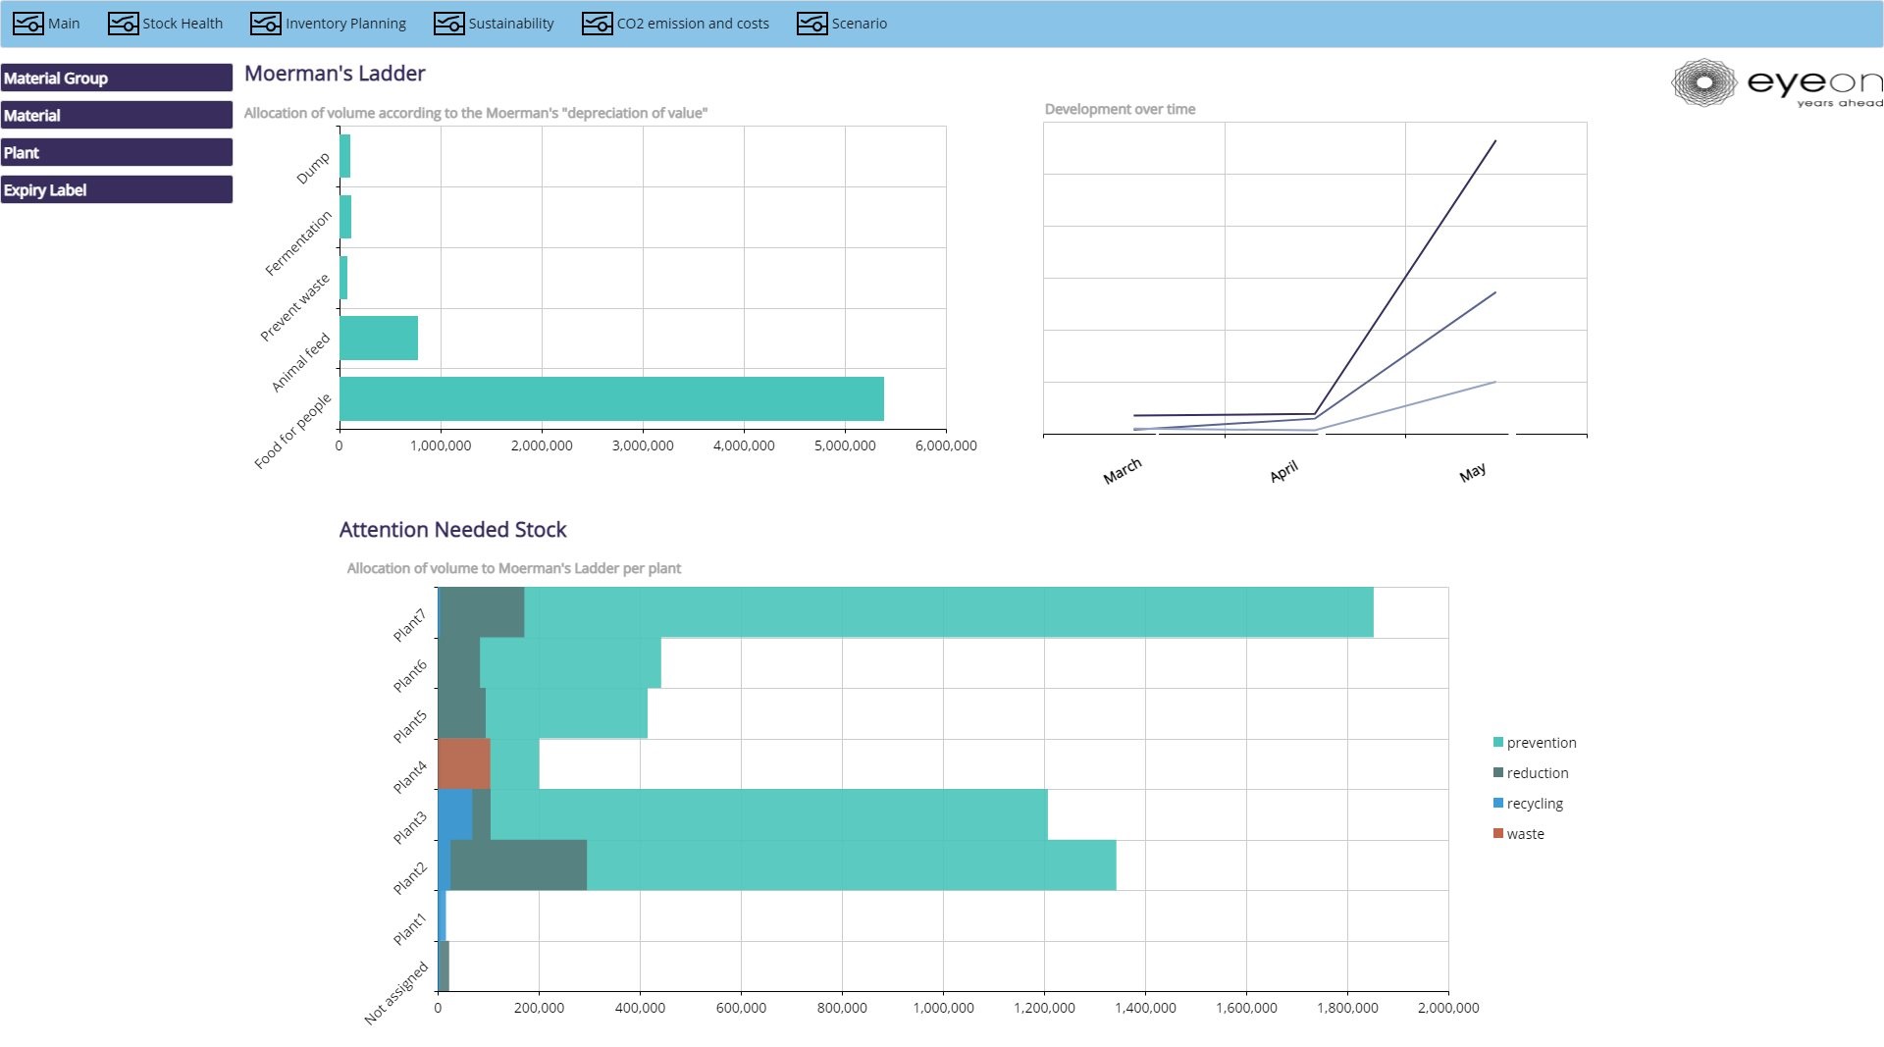Toggle the recycling series in legend
1884x1047 pixels.
pyautogui.click(x=1534, y=804)
